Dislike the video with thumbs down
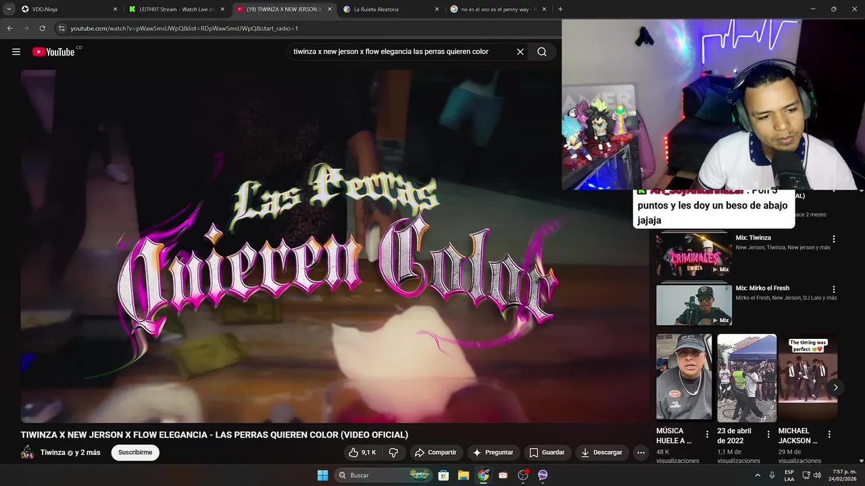The width and height of the screenshot is (865, 486). pos(393,452)
